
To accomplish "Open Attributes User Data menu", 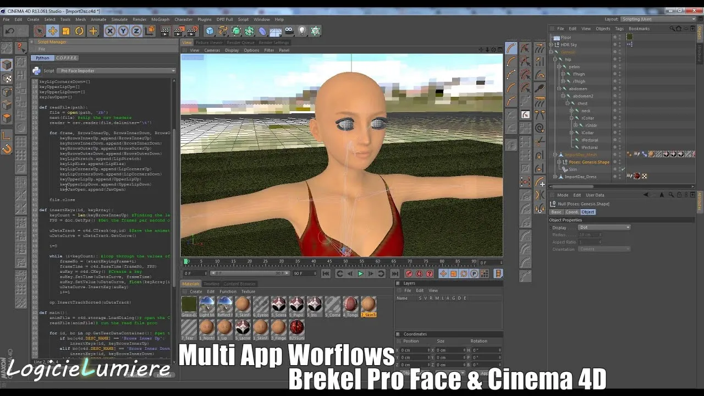I will coord(595,195).
